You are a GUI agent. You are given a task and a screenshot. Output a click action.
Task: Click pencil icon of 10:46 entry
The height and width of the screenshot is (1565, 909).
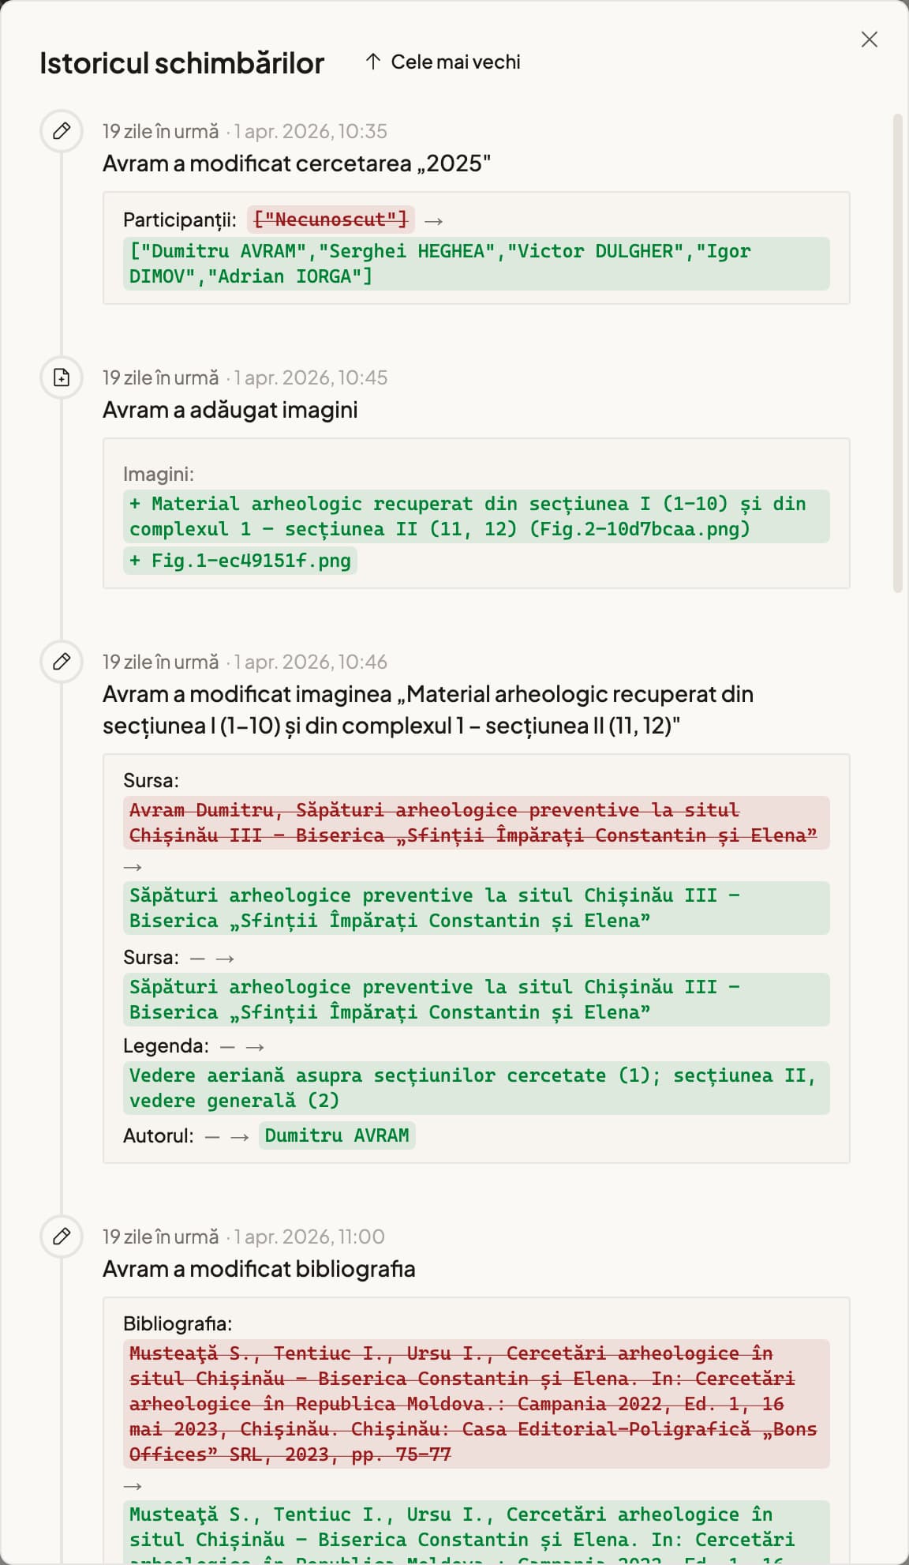(x=62, y=661)
